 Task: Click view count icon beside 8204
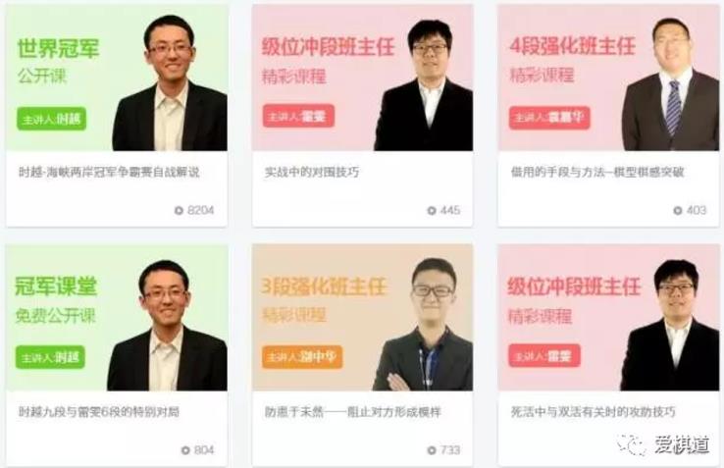pos(179,211)
